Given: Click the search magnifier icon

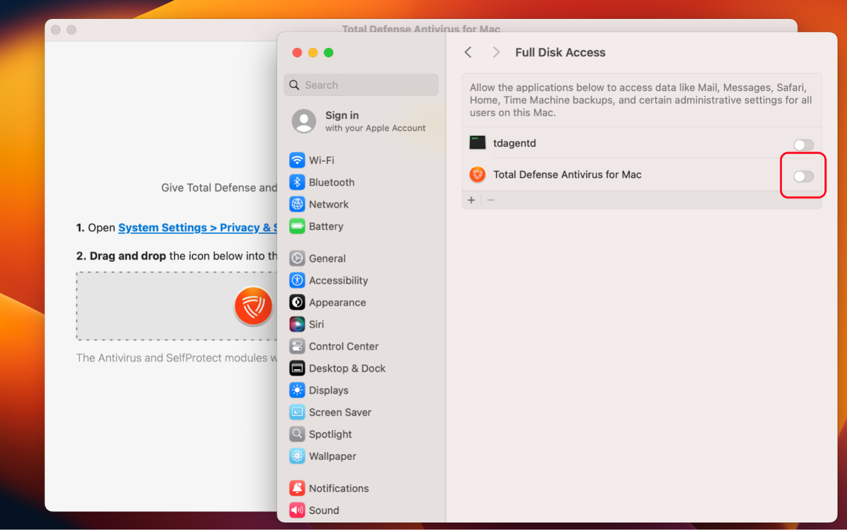Looking at the screenshot, I should [294, 85].
